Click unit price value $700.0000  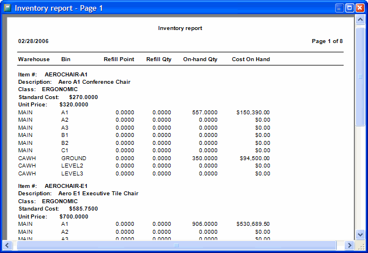[x=74, y=217]
